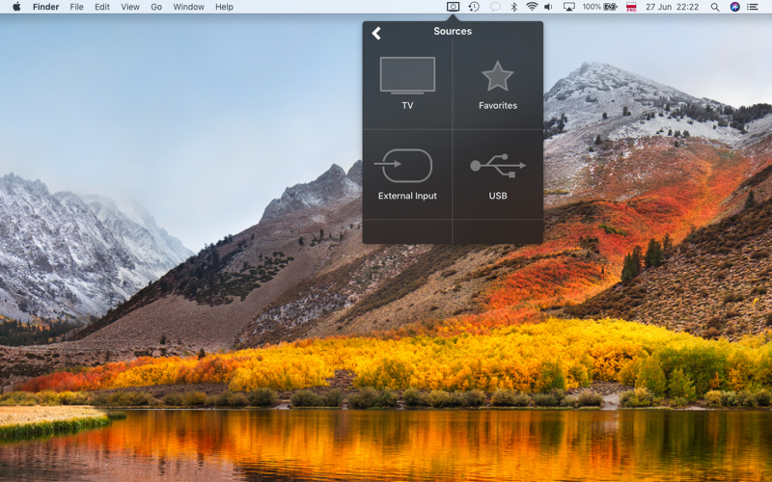This screenshot has width=772, height=482.
Task: Open Time Machine status menu
Action: pyautogui.click(x=474, y=7)
